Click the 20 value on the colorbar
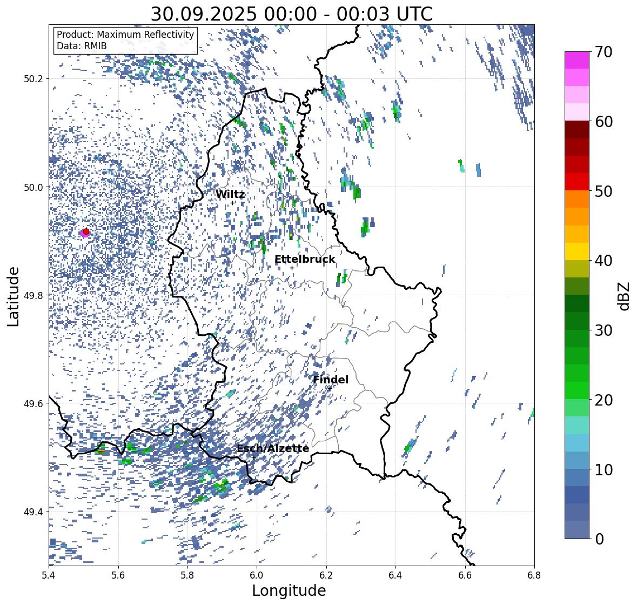Viewport: 637px width, 604px height. pos(604,400)
